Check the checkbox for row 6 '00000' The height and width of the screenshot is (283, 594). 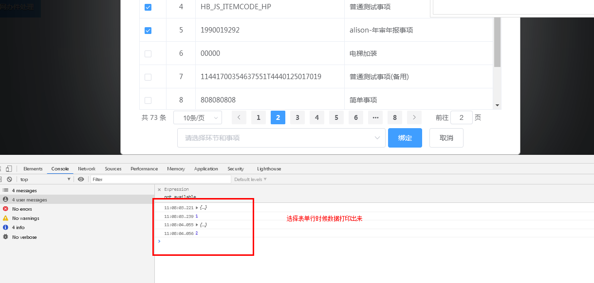pyautogui.click(x=148, y=53)
